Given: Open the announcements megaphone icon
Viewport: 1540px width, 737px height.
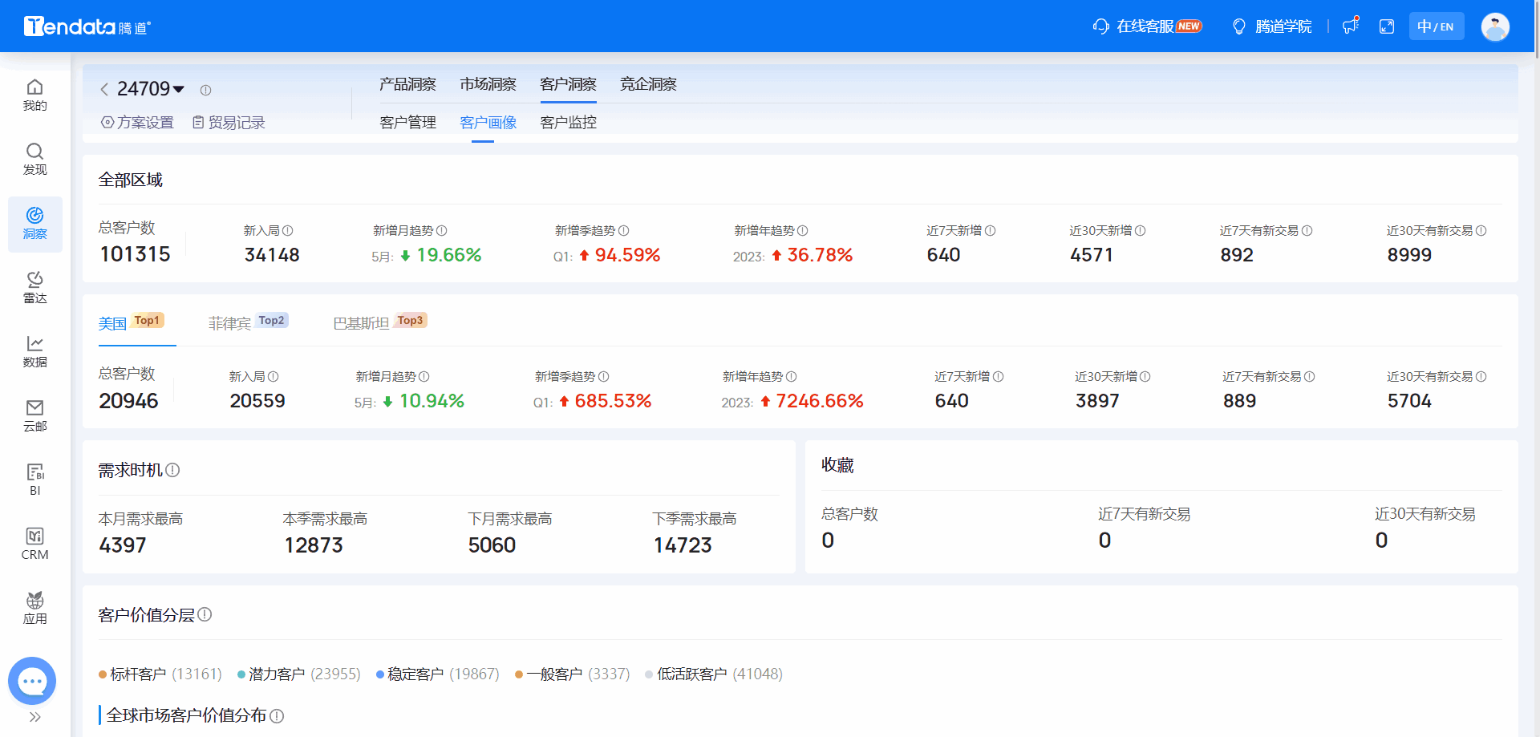Looking at the screenshot, I should (x=1350, y=26).
